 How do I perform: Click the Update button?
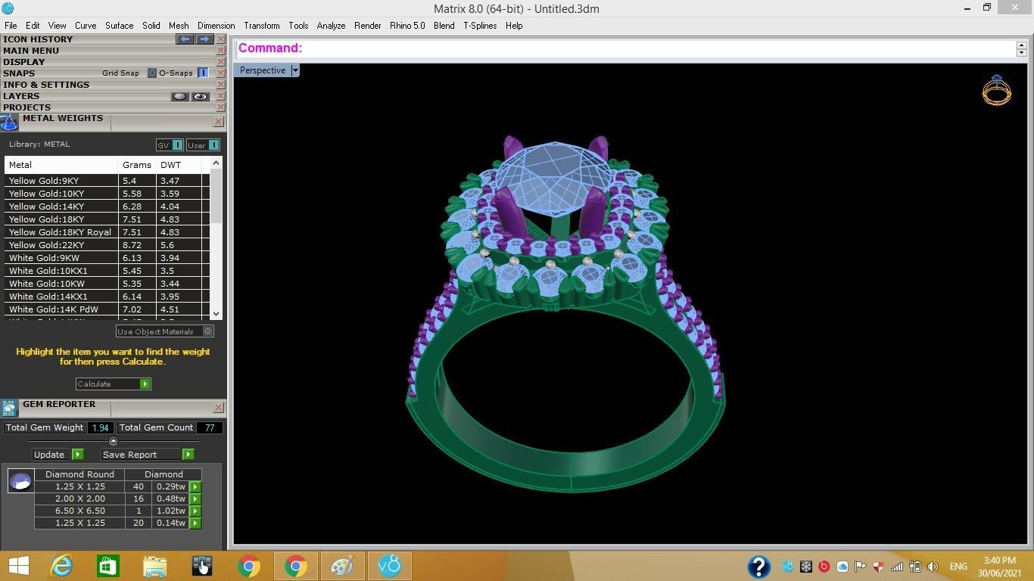click(x=51, y=455)
